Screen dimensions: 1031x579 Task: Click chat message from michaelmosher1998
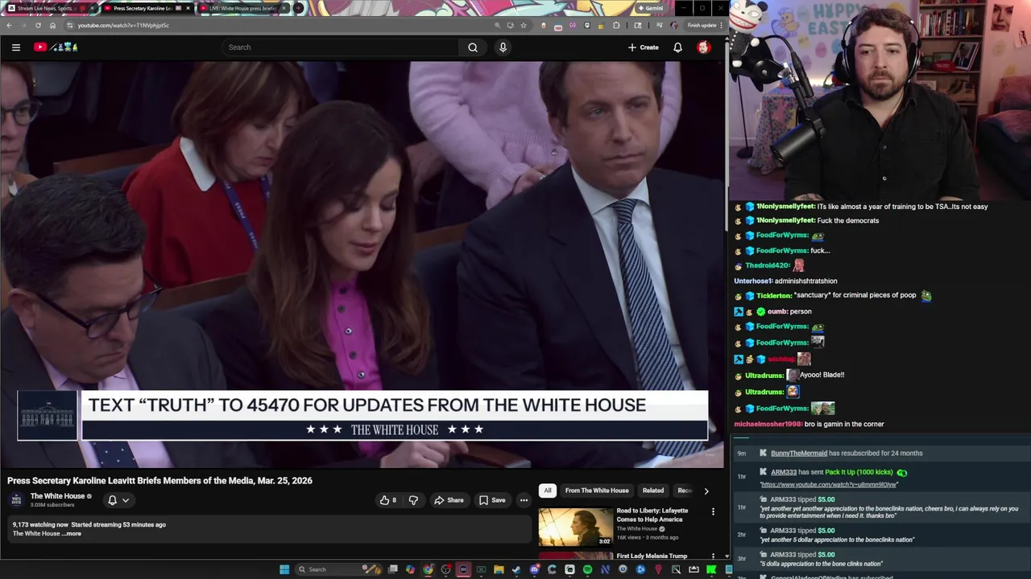tap(809, 424)
